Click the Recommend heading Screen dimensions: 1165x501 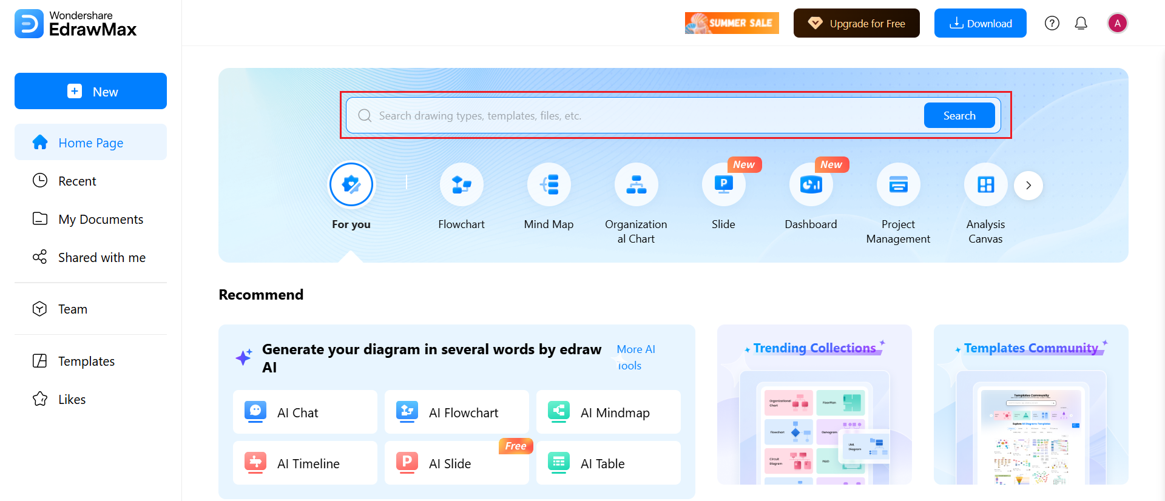pos(261,295)
